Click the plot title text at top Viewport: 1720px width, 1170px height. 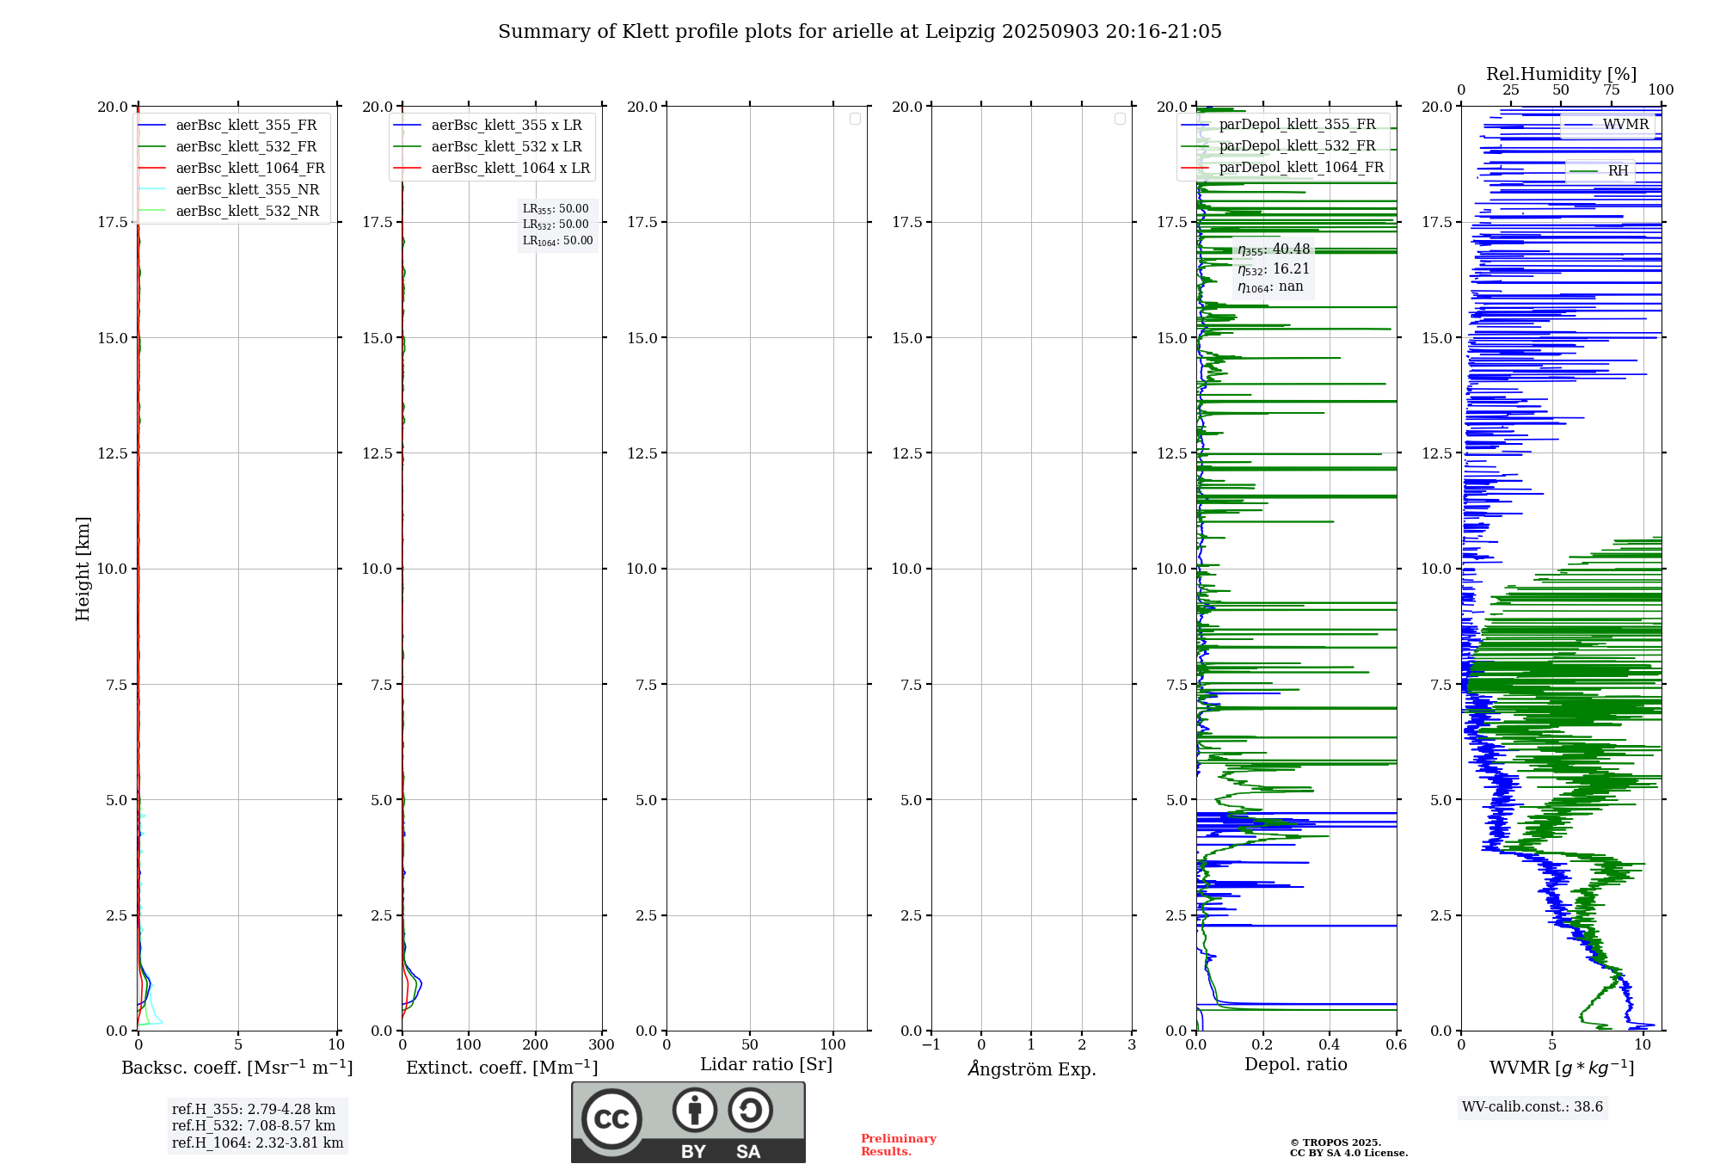click(x=859, y=32)
